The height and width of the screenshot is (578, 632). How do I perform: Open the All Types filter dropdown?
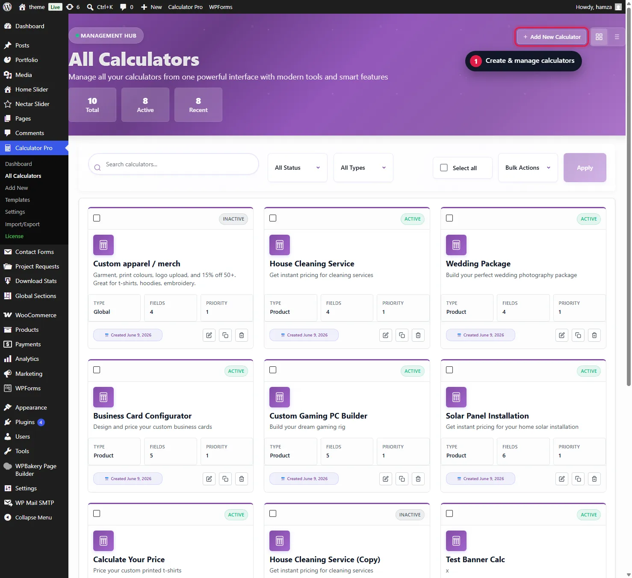click(363, 168)
